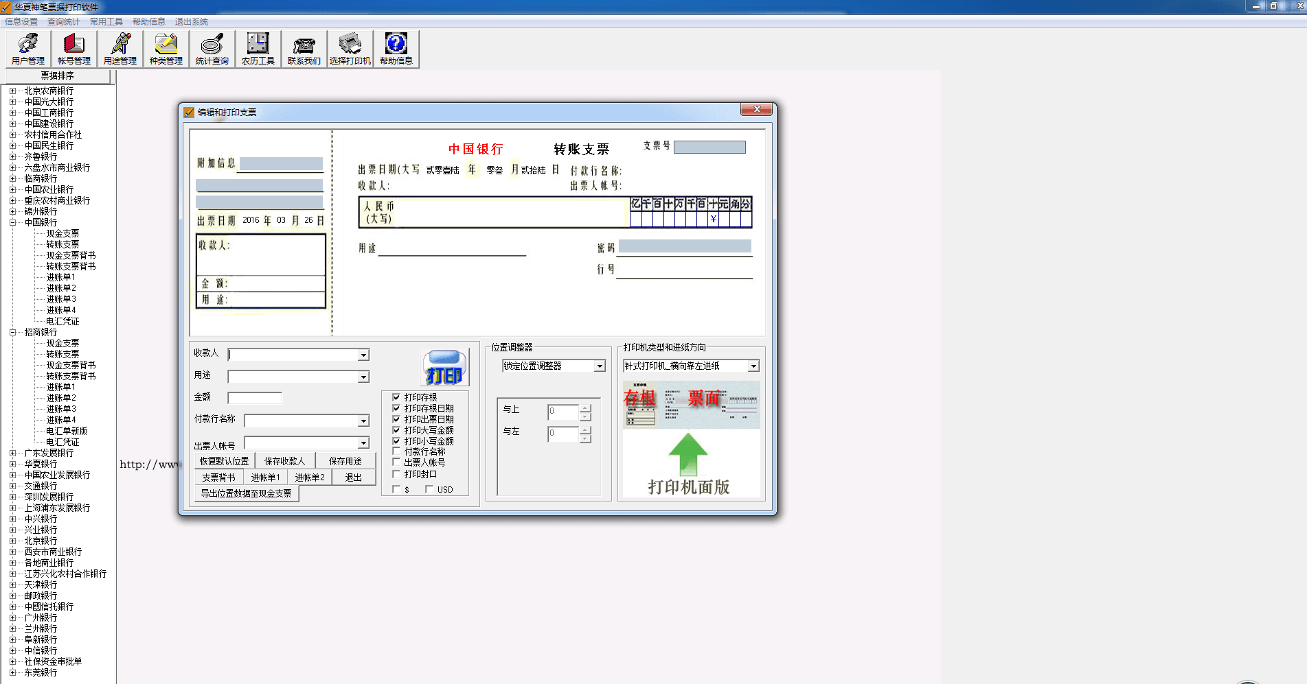Collapse the 中国银行 tree node
This screenshot has width=1307, height=684.
tap(12, 222)
